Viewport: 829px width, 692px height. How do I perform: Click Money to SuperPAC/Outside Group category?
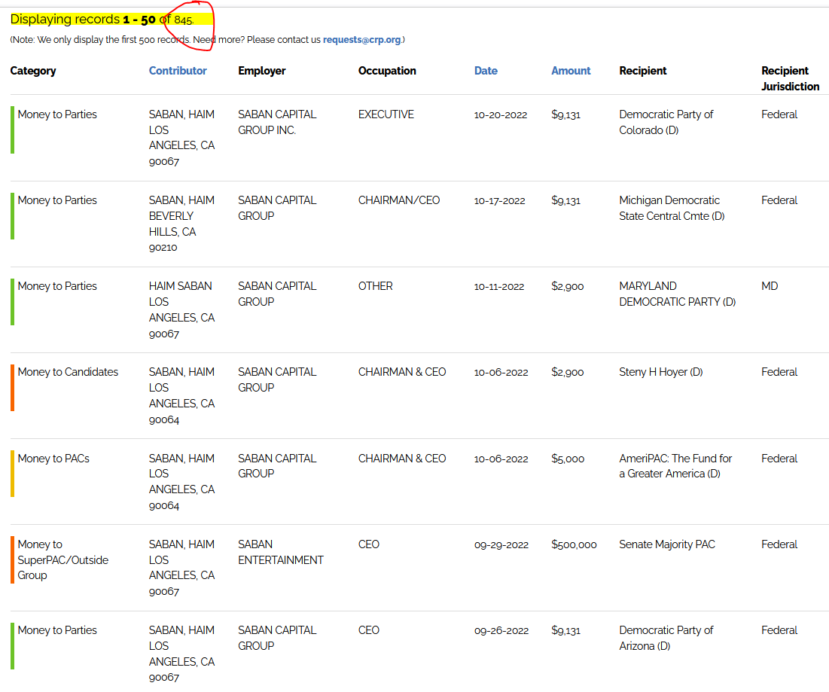pyautogui.click(x=63, y=559)
